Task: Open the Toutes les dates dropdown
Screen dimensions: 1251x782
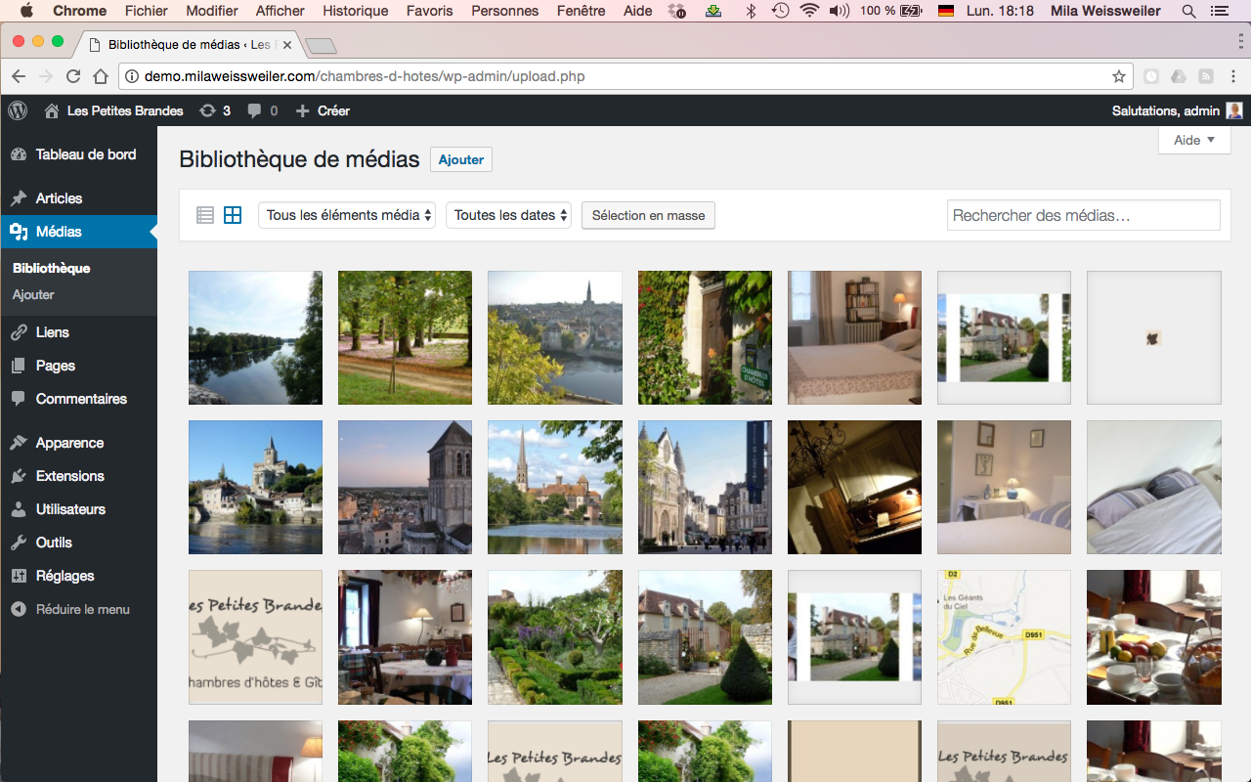Action: click(x=508, y=215)
